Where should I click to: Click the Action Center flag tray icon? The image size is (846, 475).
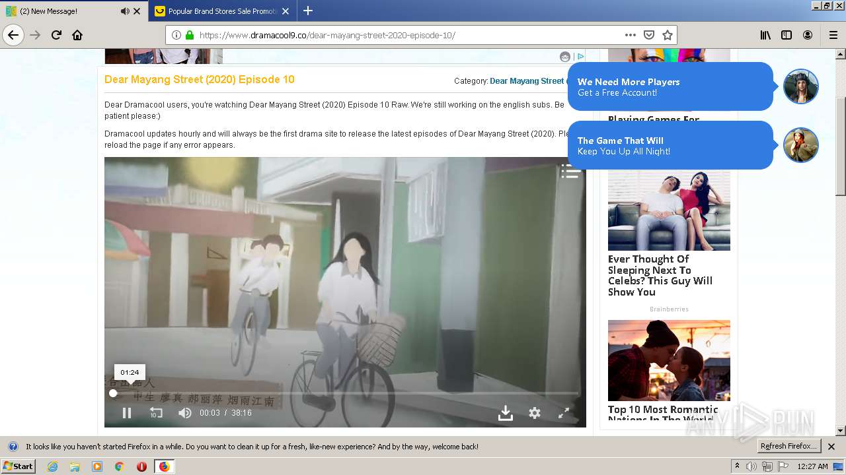click(783, 466)
